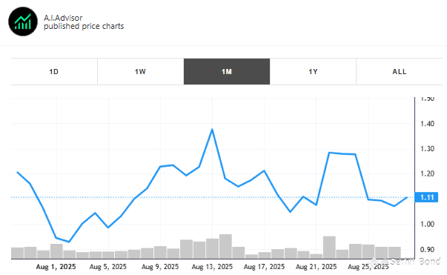447x275 pixels.
Task: Select the active 1M range tab
Action: 227,71
